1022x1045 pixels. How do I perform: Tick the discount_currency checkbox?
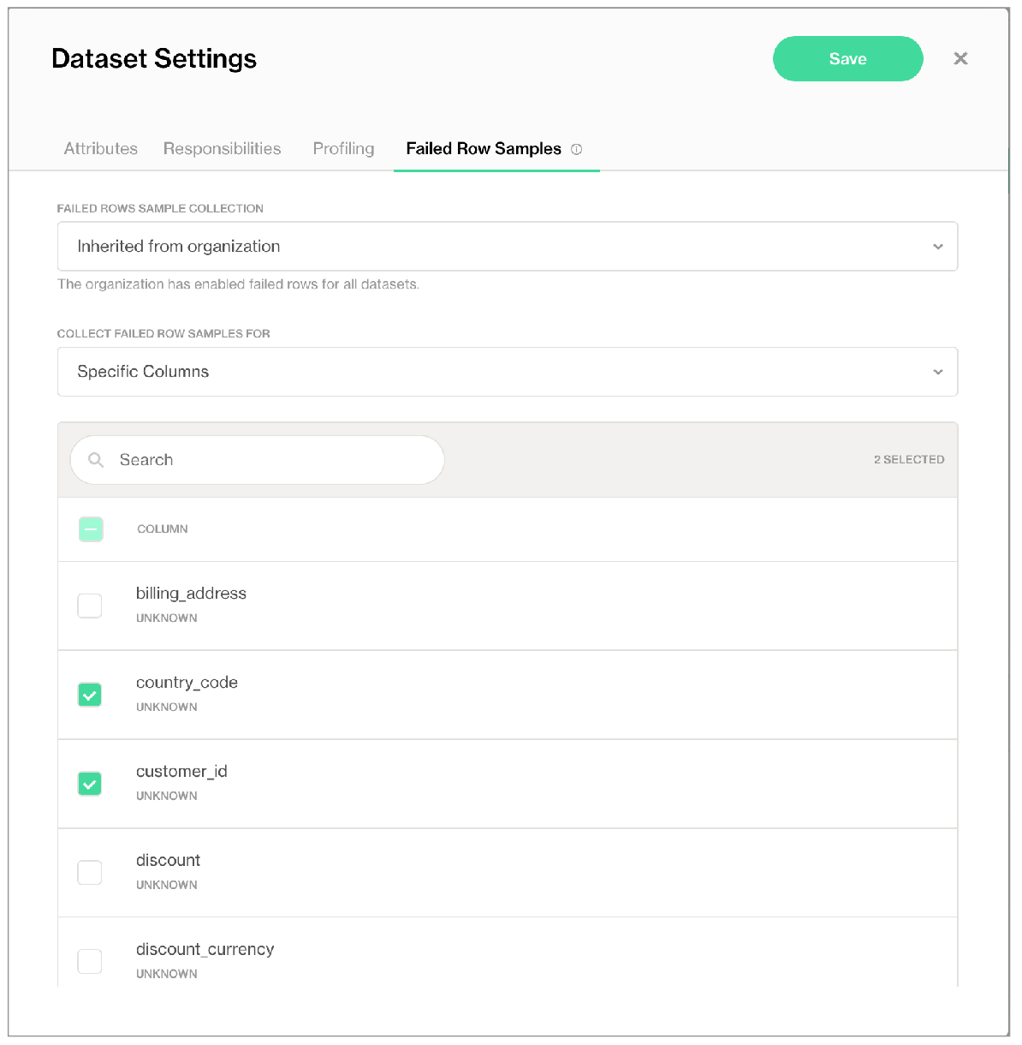(90, 961)
